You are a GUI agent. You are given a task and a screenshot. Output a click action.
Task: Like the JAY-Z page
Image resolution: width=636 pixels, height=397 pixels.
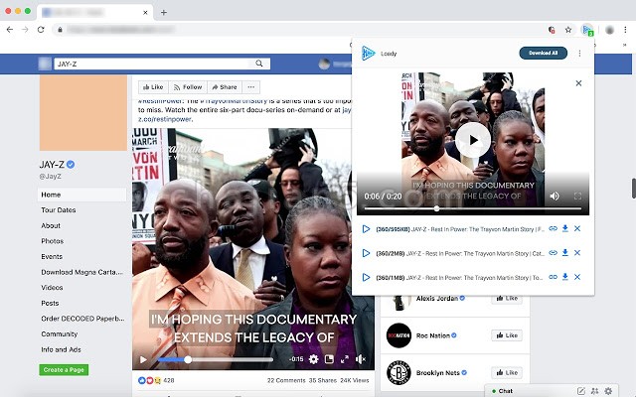click(x=153, y=87)
